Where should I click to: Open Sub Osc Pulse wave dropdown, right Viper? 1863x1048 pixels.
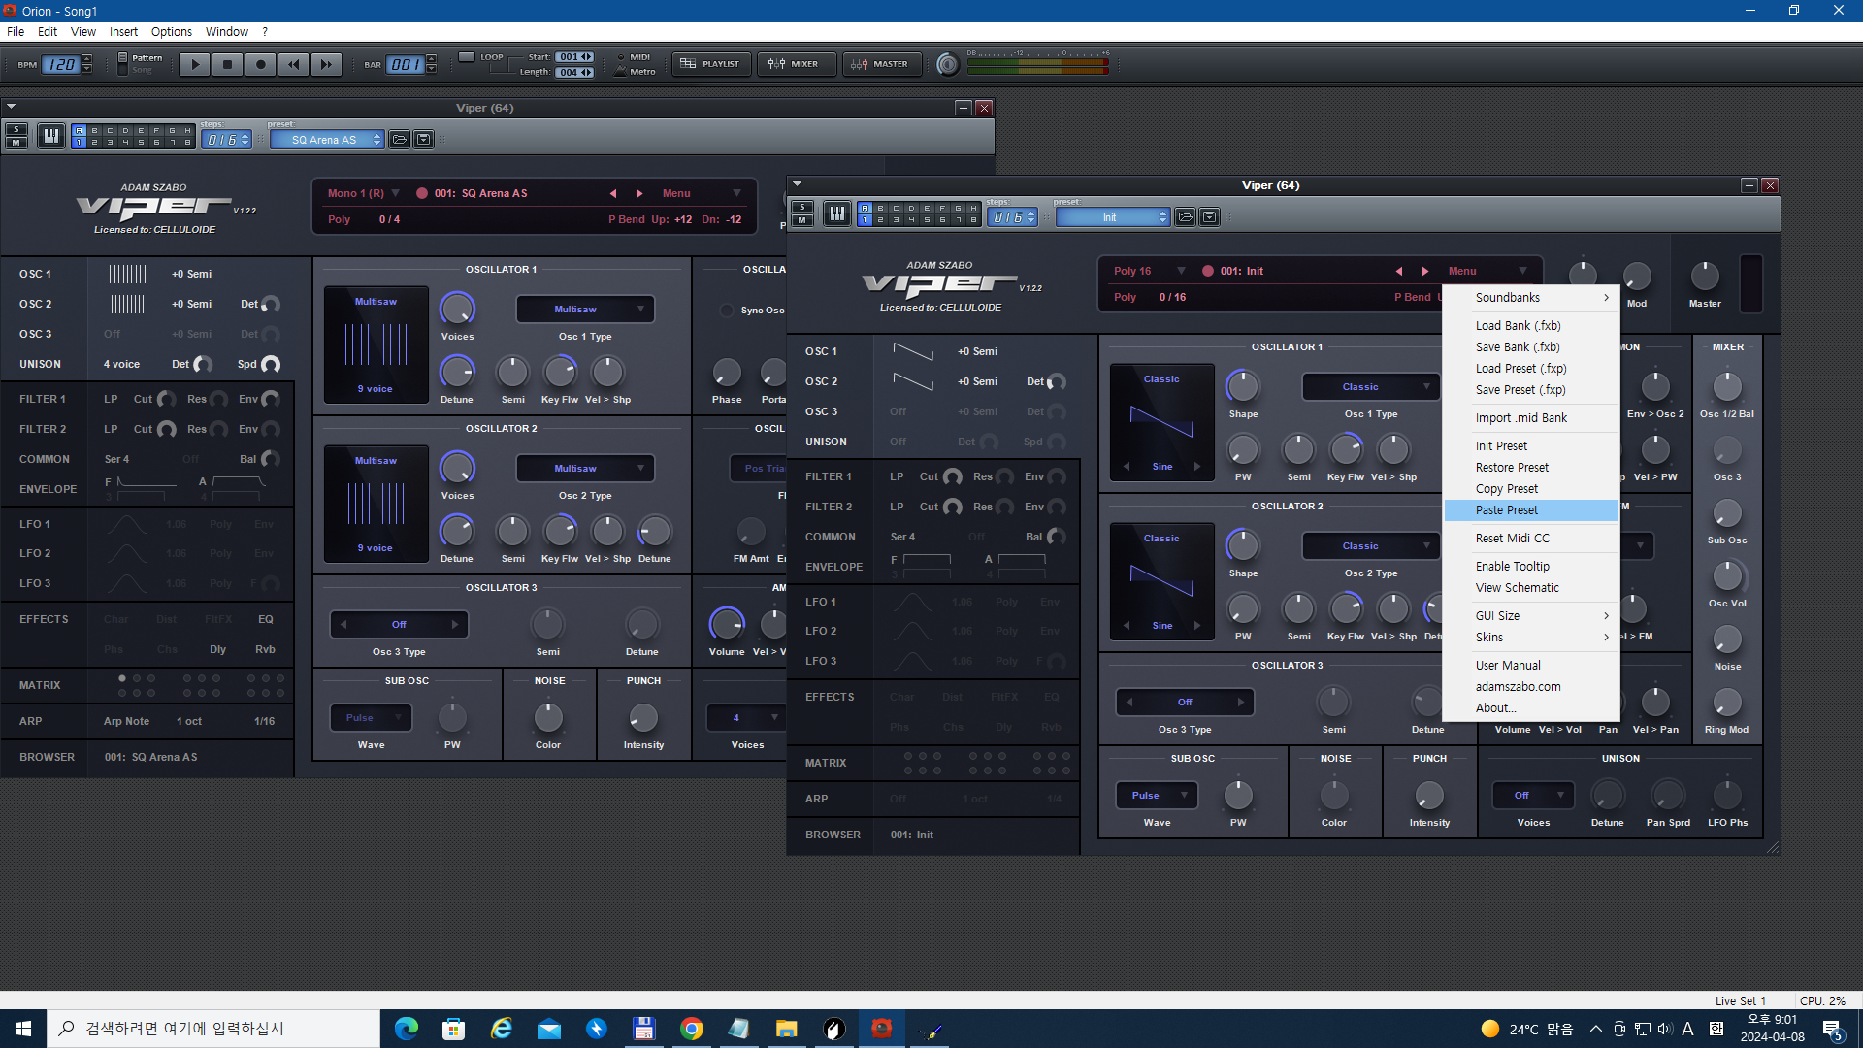coord(1157,796)
